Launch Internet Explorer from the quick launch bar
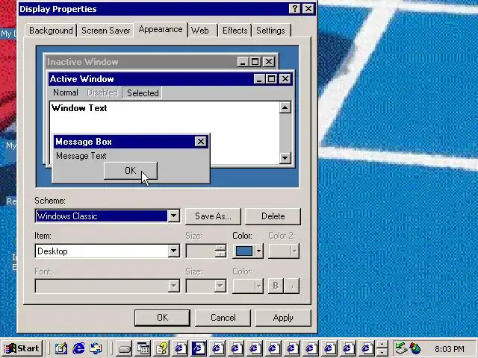 tap(78, 348)
